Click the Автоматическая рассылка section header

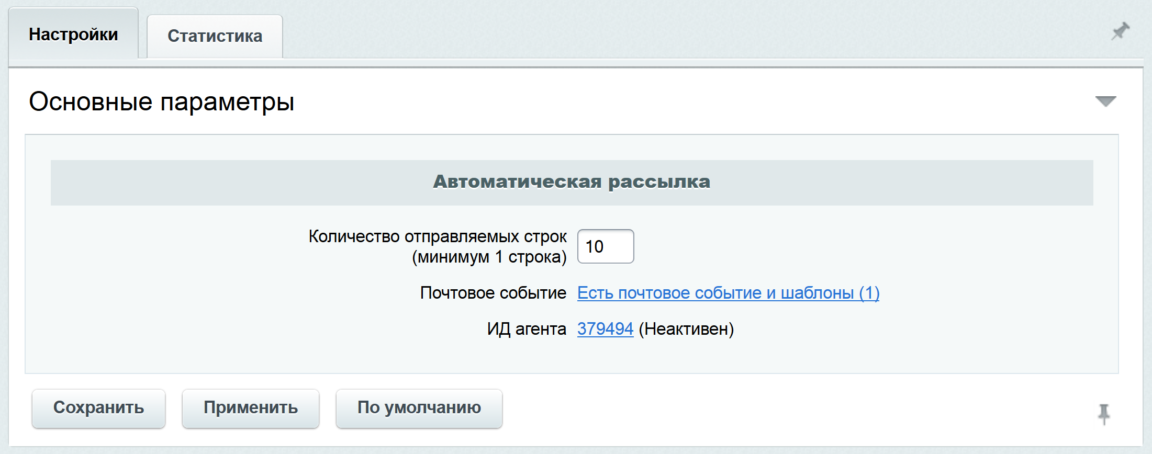point(572,182)
